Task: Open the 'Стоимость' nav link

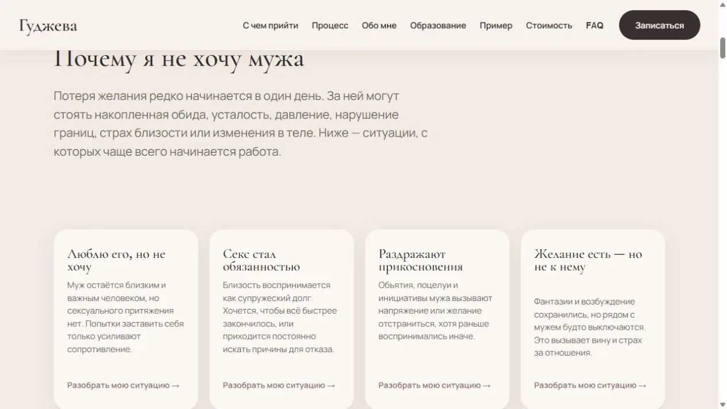Action: pos(549,25)
